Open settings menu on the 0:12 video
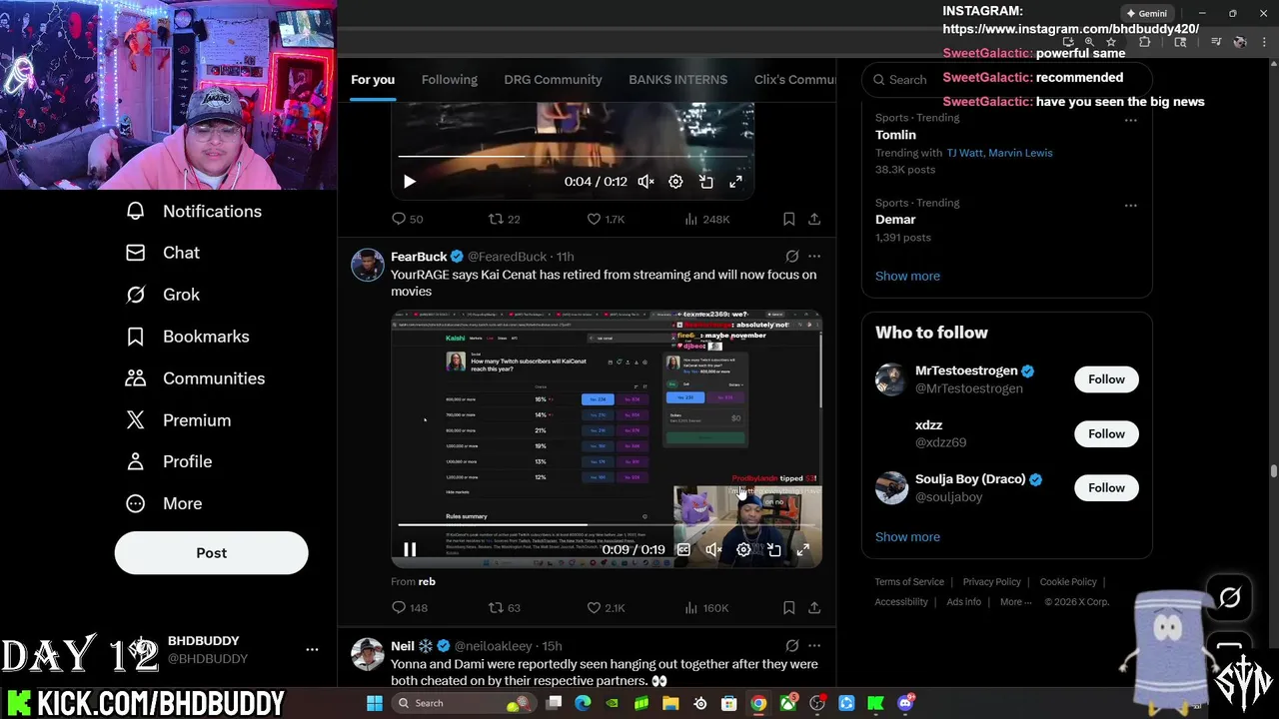 pos(675,181)
